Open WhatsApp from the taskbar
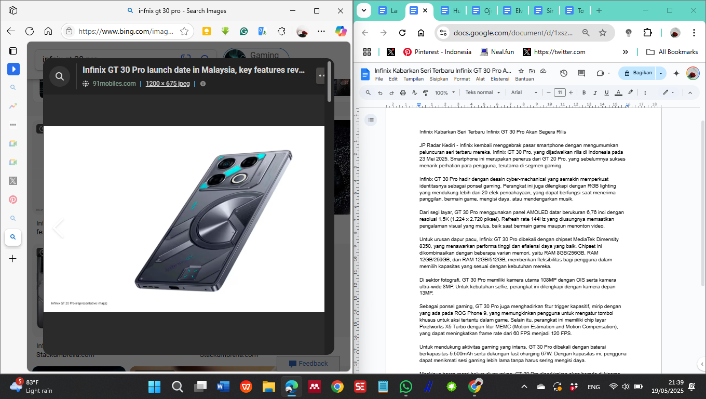The height and width of the screenshot is (399, 706). (x=405, y=387)
